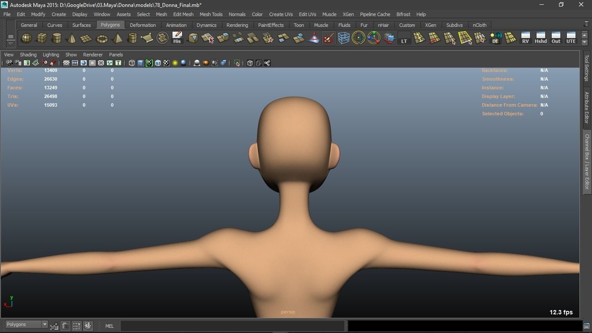
Task: Open the Polygons menu set dropdown
Action: pyautogui.click(x=26, y=325)
